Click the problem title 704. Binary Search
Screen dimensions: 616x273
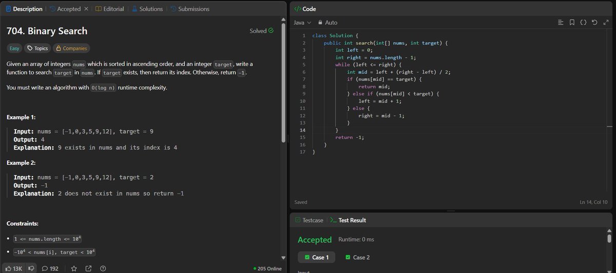tap(47, 31)
